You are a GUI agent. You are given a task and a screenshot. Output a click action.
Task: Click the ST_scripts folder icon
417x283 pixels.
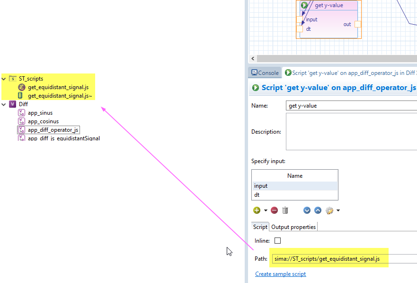pyautogui.click(x=12, y=79)
